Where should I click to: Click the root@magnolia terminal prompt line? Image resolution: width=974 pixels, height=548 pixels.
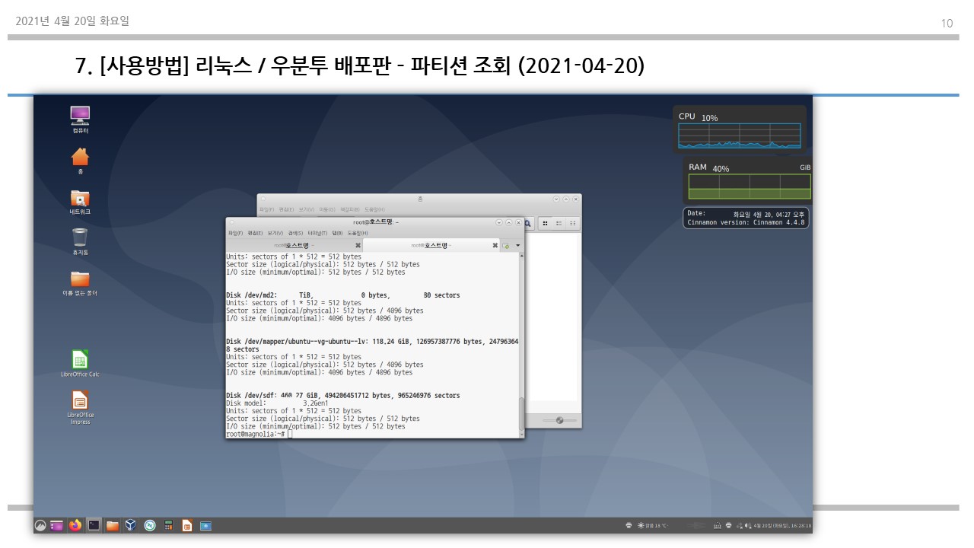coord(259,434)
